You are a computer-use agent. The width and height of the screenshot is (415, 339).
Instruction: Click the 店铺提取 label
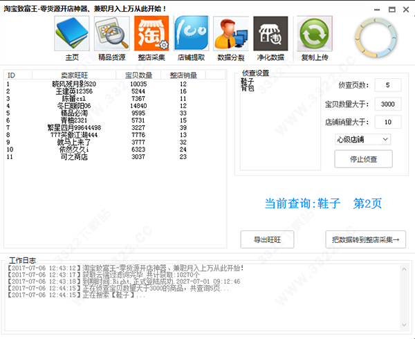tap(191, 57)
